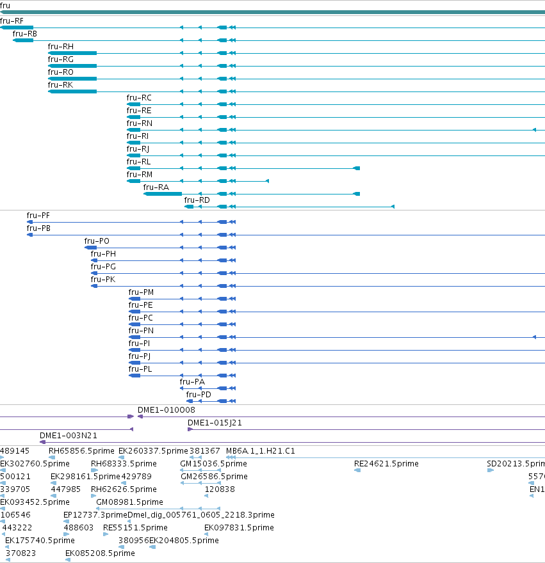Click the EK175740.5prime EST label
The width and height of the screenshot is (545, 563).
point(40,541)
